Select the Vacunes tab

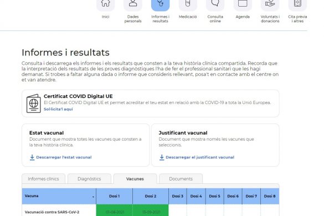[135, 179]
